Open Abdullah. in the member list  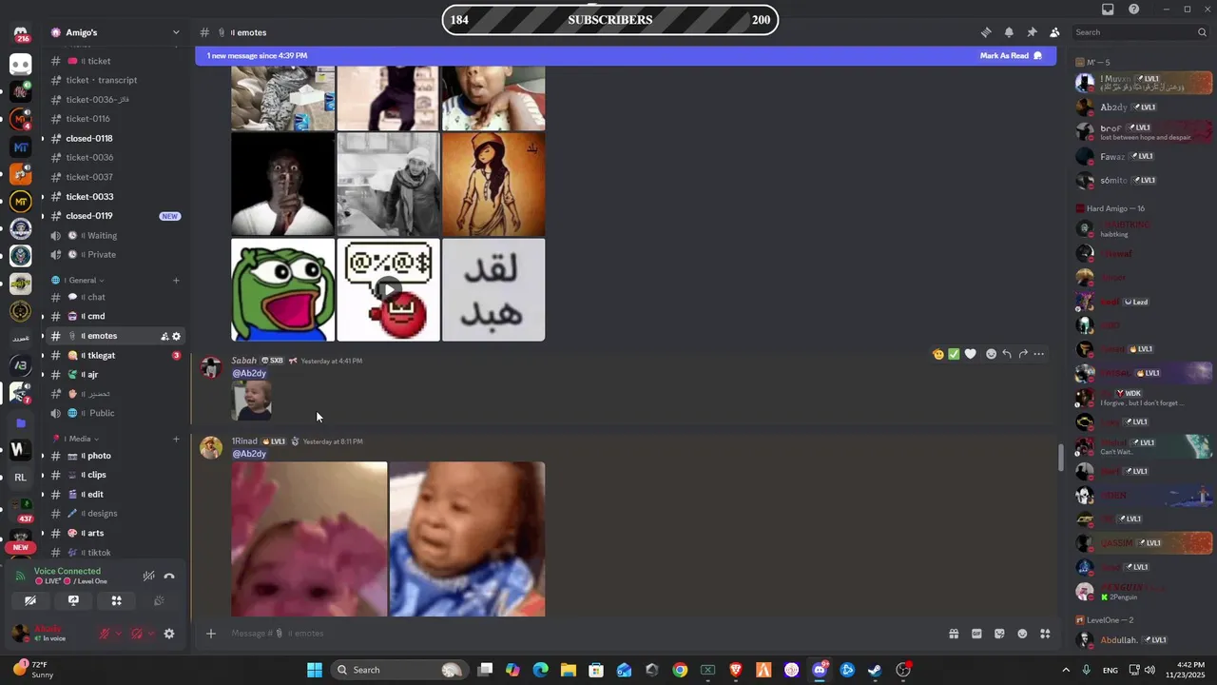coord(1143,640)
